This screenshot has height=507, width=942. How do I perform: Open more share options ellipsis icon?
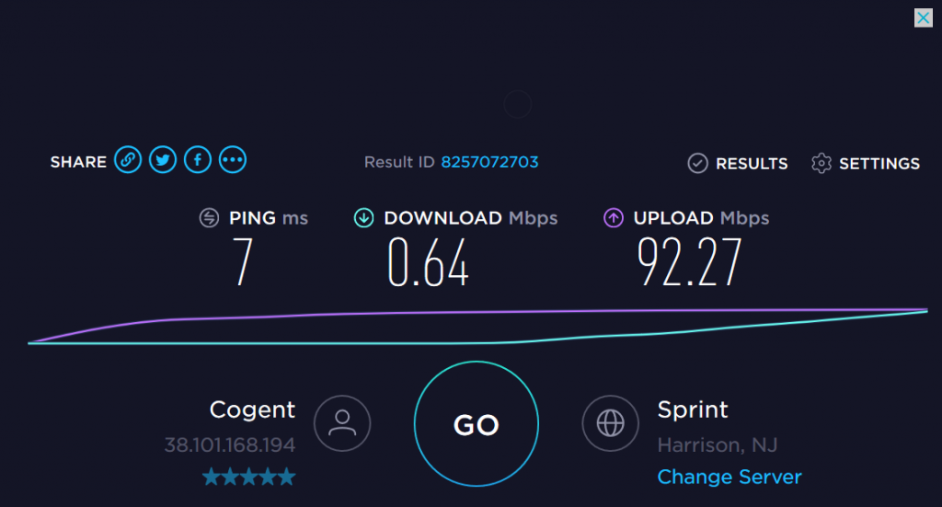[x=233, y=160]
